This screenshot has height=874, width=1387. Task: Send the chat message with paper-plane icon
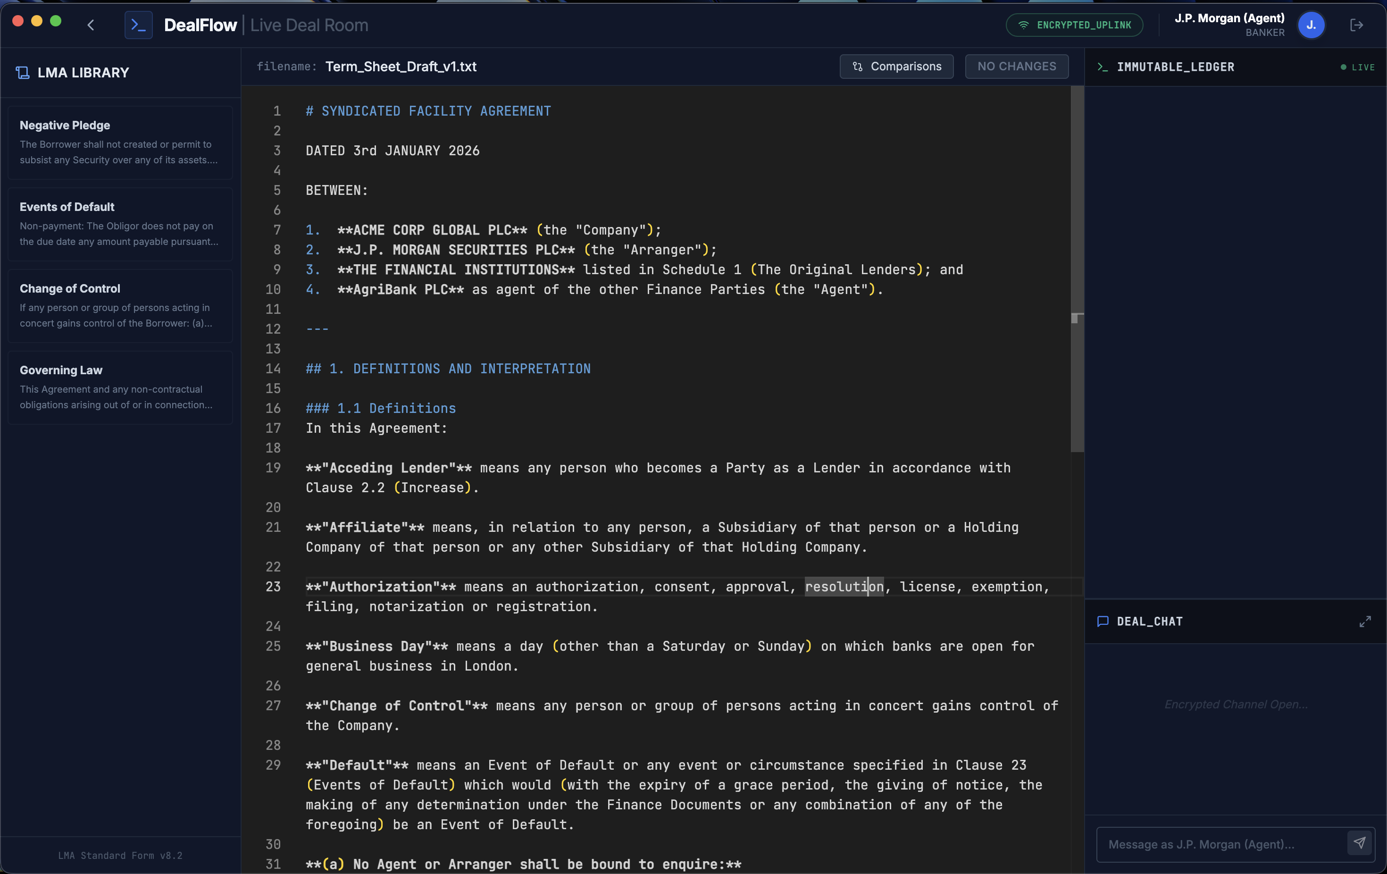[x=1359, y=843]
